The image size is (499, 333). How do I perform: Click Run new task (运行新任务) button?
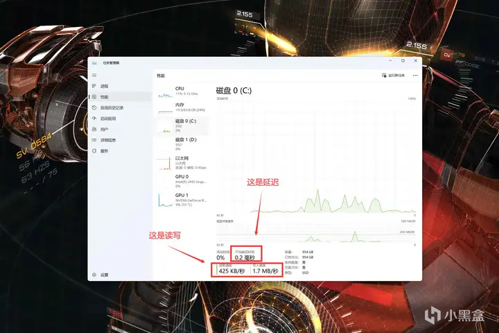pyautogui.click(x=394, y=76)
